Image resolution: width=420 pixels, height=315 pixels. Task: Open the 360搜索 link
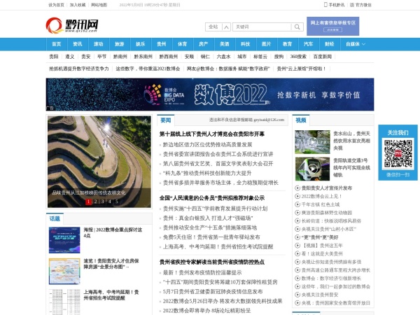coord(298,57)
